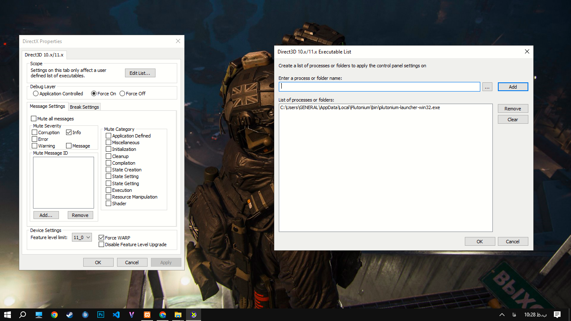
Task: Check the Message severity box
Action: 69,146
